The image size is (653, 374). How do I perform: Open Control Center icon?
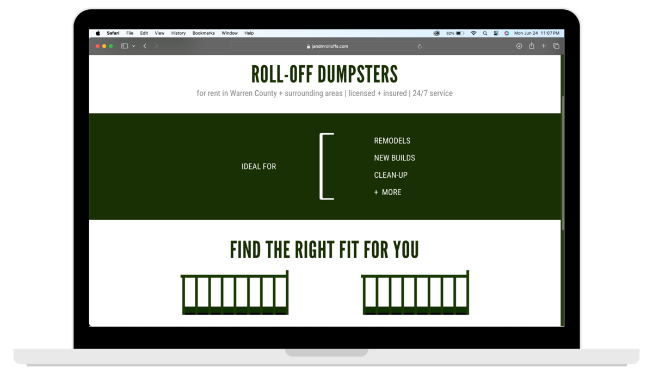496,33
